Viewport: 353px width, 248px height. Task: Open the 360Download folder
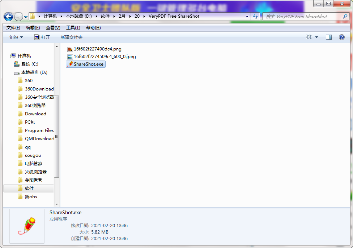pos(39,89)
